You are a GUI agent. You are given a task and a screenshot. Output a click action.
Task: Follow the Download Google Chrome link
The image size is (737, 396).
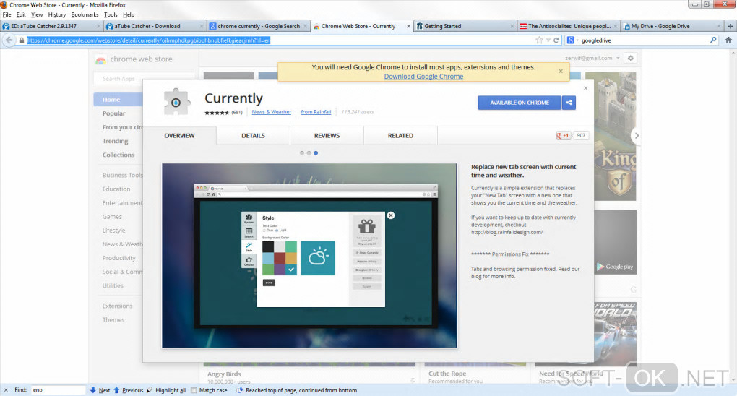click(x=423, y=76)
